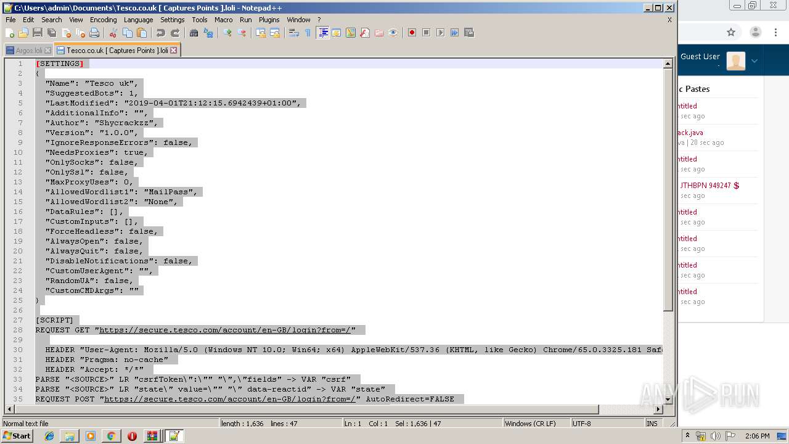Open Internet Explorer from the taskbar
789x444 pixels.
(x=49, y=436)
